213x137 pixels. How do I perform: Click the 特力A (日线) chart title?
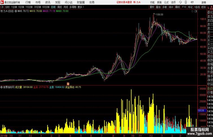(7, 11)
